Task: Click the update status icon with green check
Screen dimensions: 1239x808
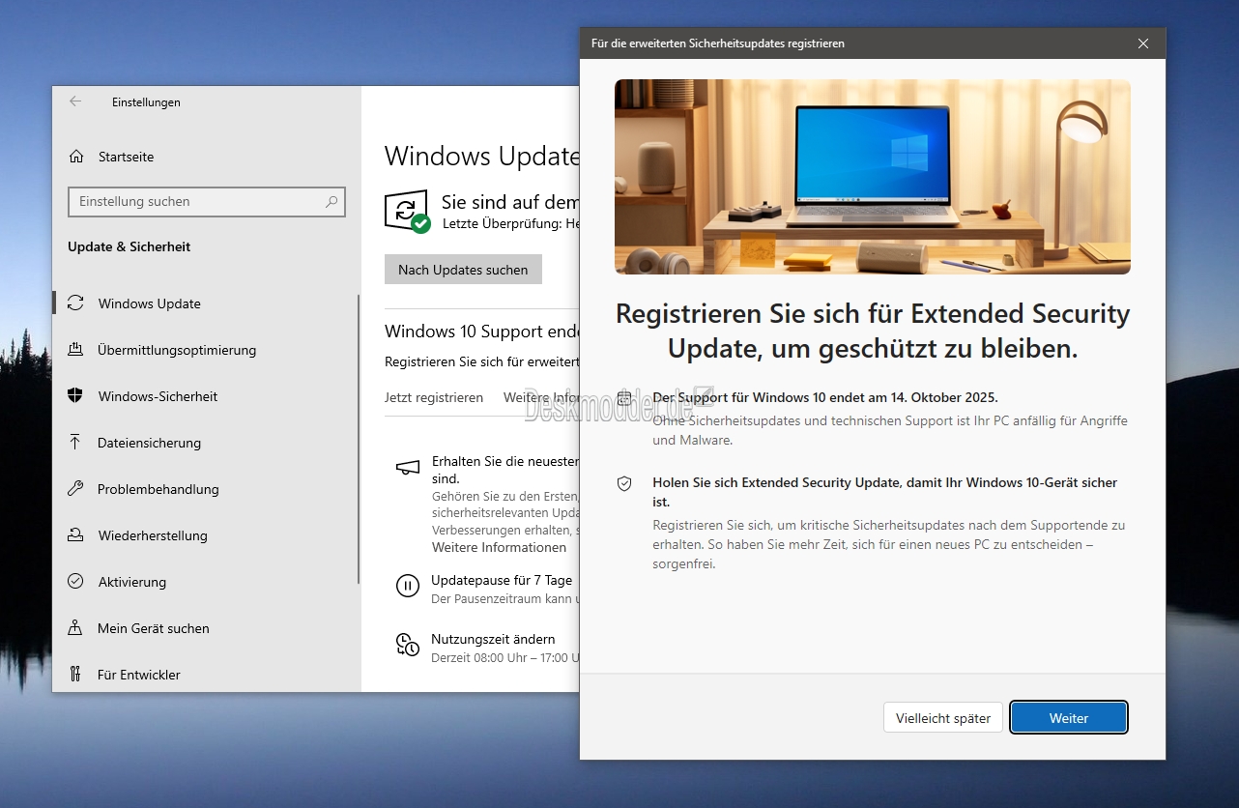Action: pyautogui.click(x=407, y=211)
